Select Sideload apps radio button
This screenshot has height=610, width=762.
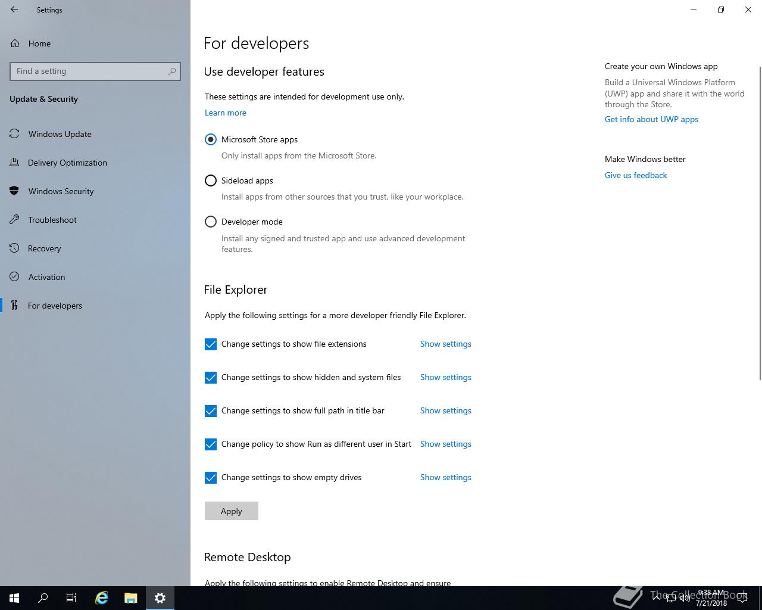pyautogui.click(x=211, y=180)
